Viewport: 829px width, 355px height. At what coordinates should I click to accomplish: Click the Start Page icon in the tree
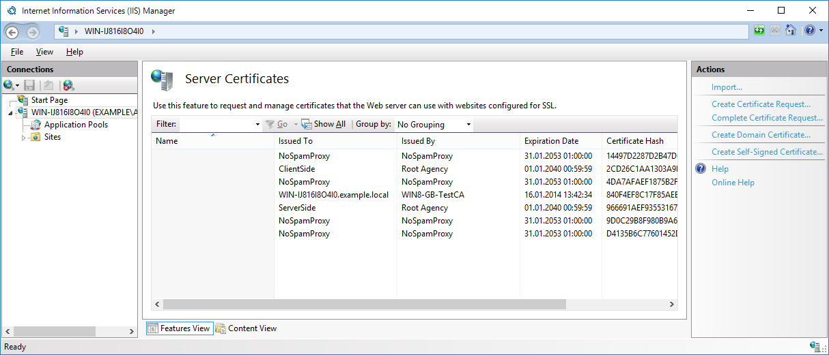point(24,100)
